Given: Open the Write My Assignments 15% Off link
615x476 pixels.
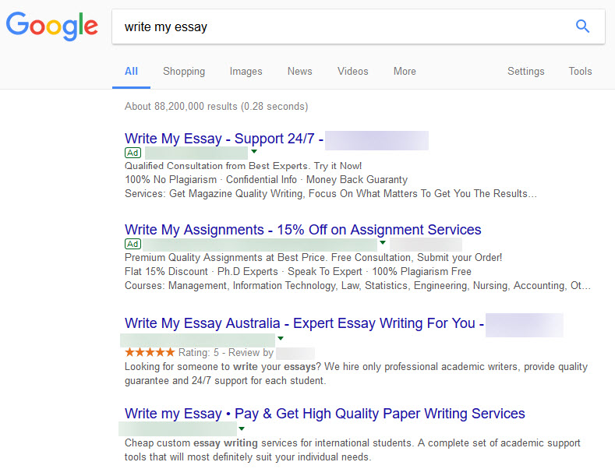Looking at the screenshot, I should (x=302, y=230).
